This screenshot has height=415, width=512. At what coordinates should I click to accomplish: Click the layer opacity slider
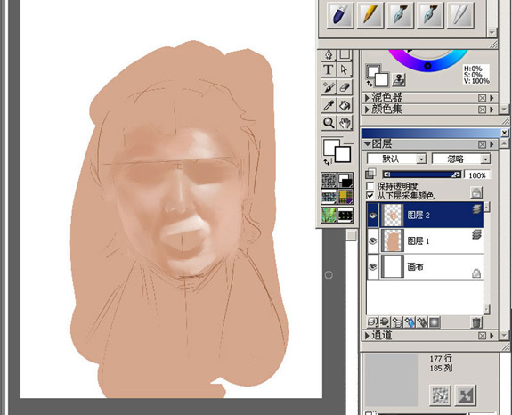pyautogui.click(x=422, y=175)
